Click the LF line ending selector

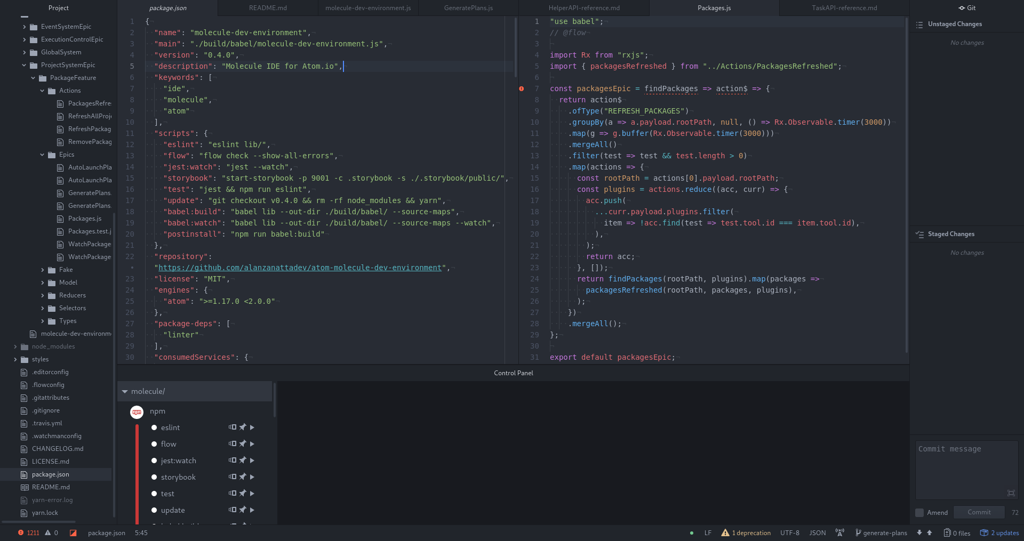(x=708, y=533)
